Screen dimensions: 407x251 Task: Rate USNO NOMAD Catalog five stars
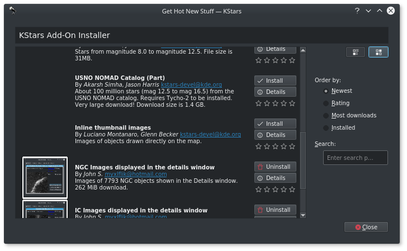click(x=292, y=103)
